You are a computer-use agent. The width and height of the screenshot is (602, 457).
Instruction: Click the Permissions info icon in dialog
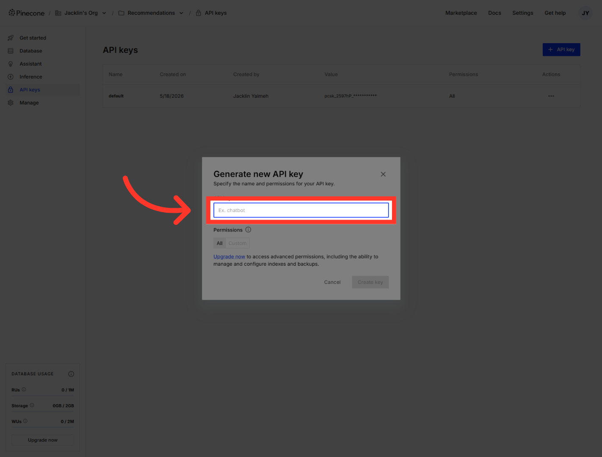tap(249, 230)
